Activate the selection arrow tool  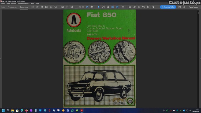point(99,7)
